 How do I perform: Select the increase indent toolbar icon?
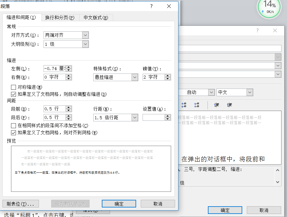point(229,105)
